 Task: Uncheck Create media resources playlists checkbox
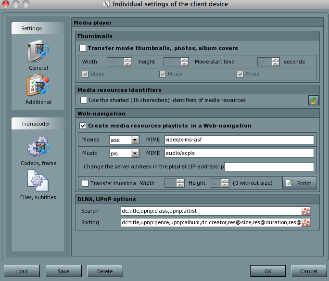point(83,126)
